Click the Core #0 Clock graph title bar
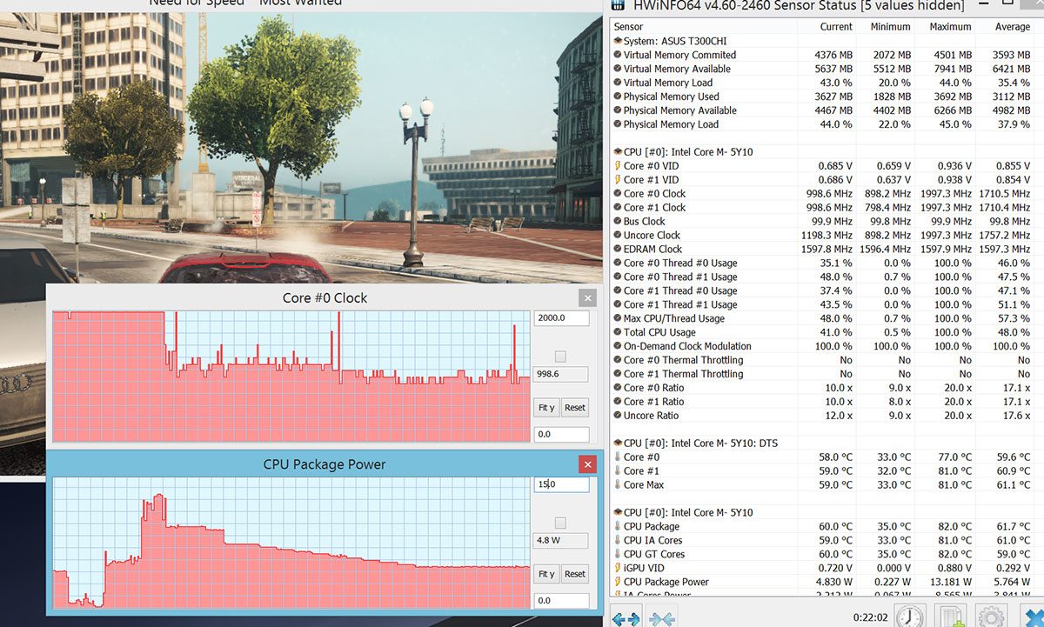Image resolution: width=1044 pixels, height=627 pixels. click(324, 297)
